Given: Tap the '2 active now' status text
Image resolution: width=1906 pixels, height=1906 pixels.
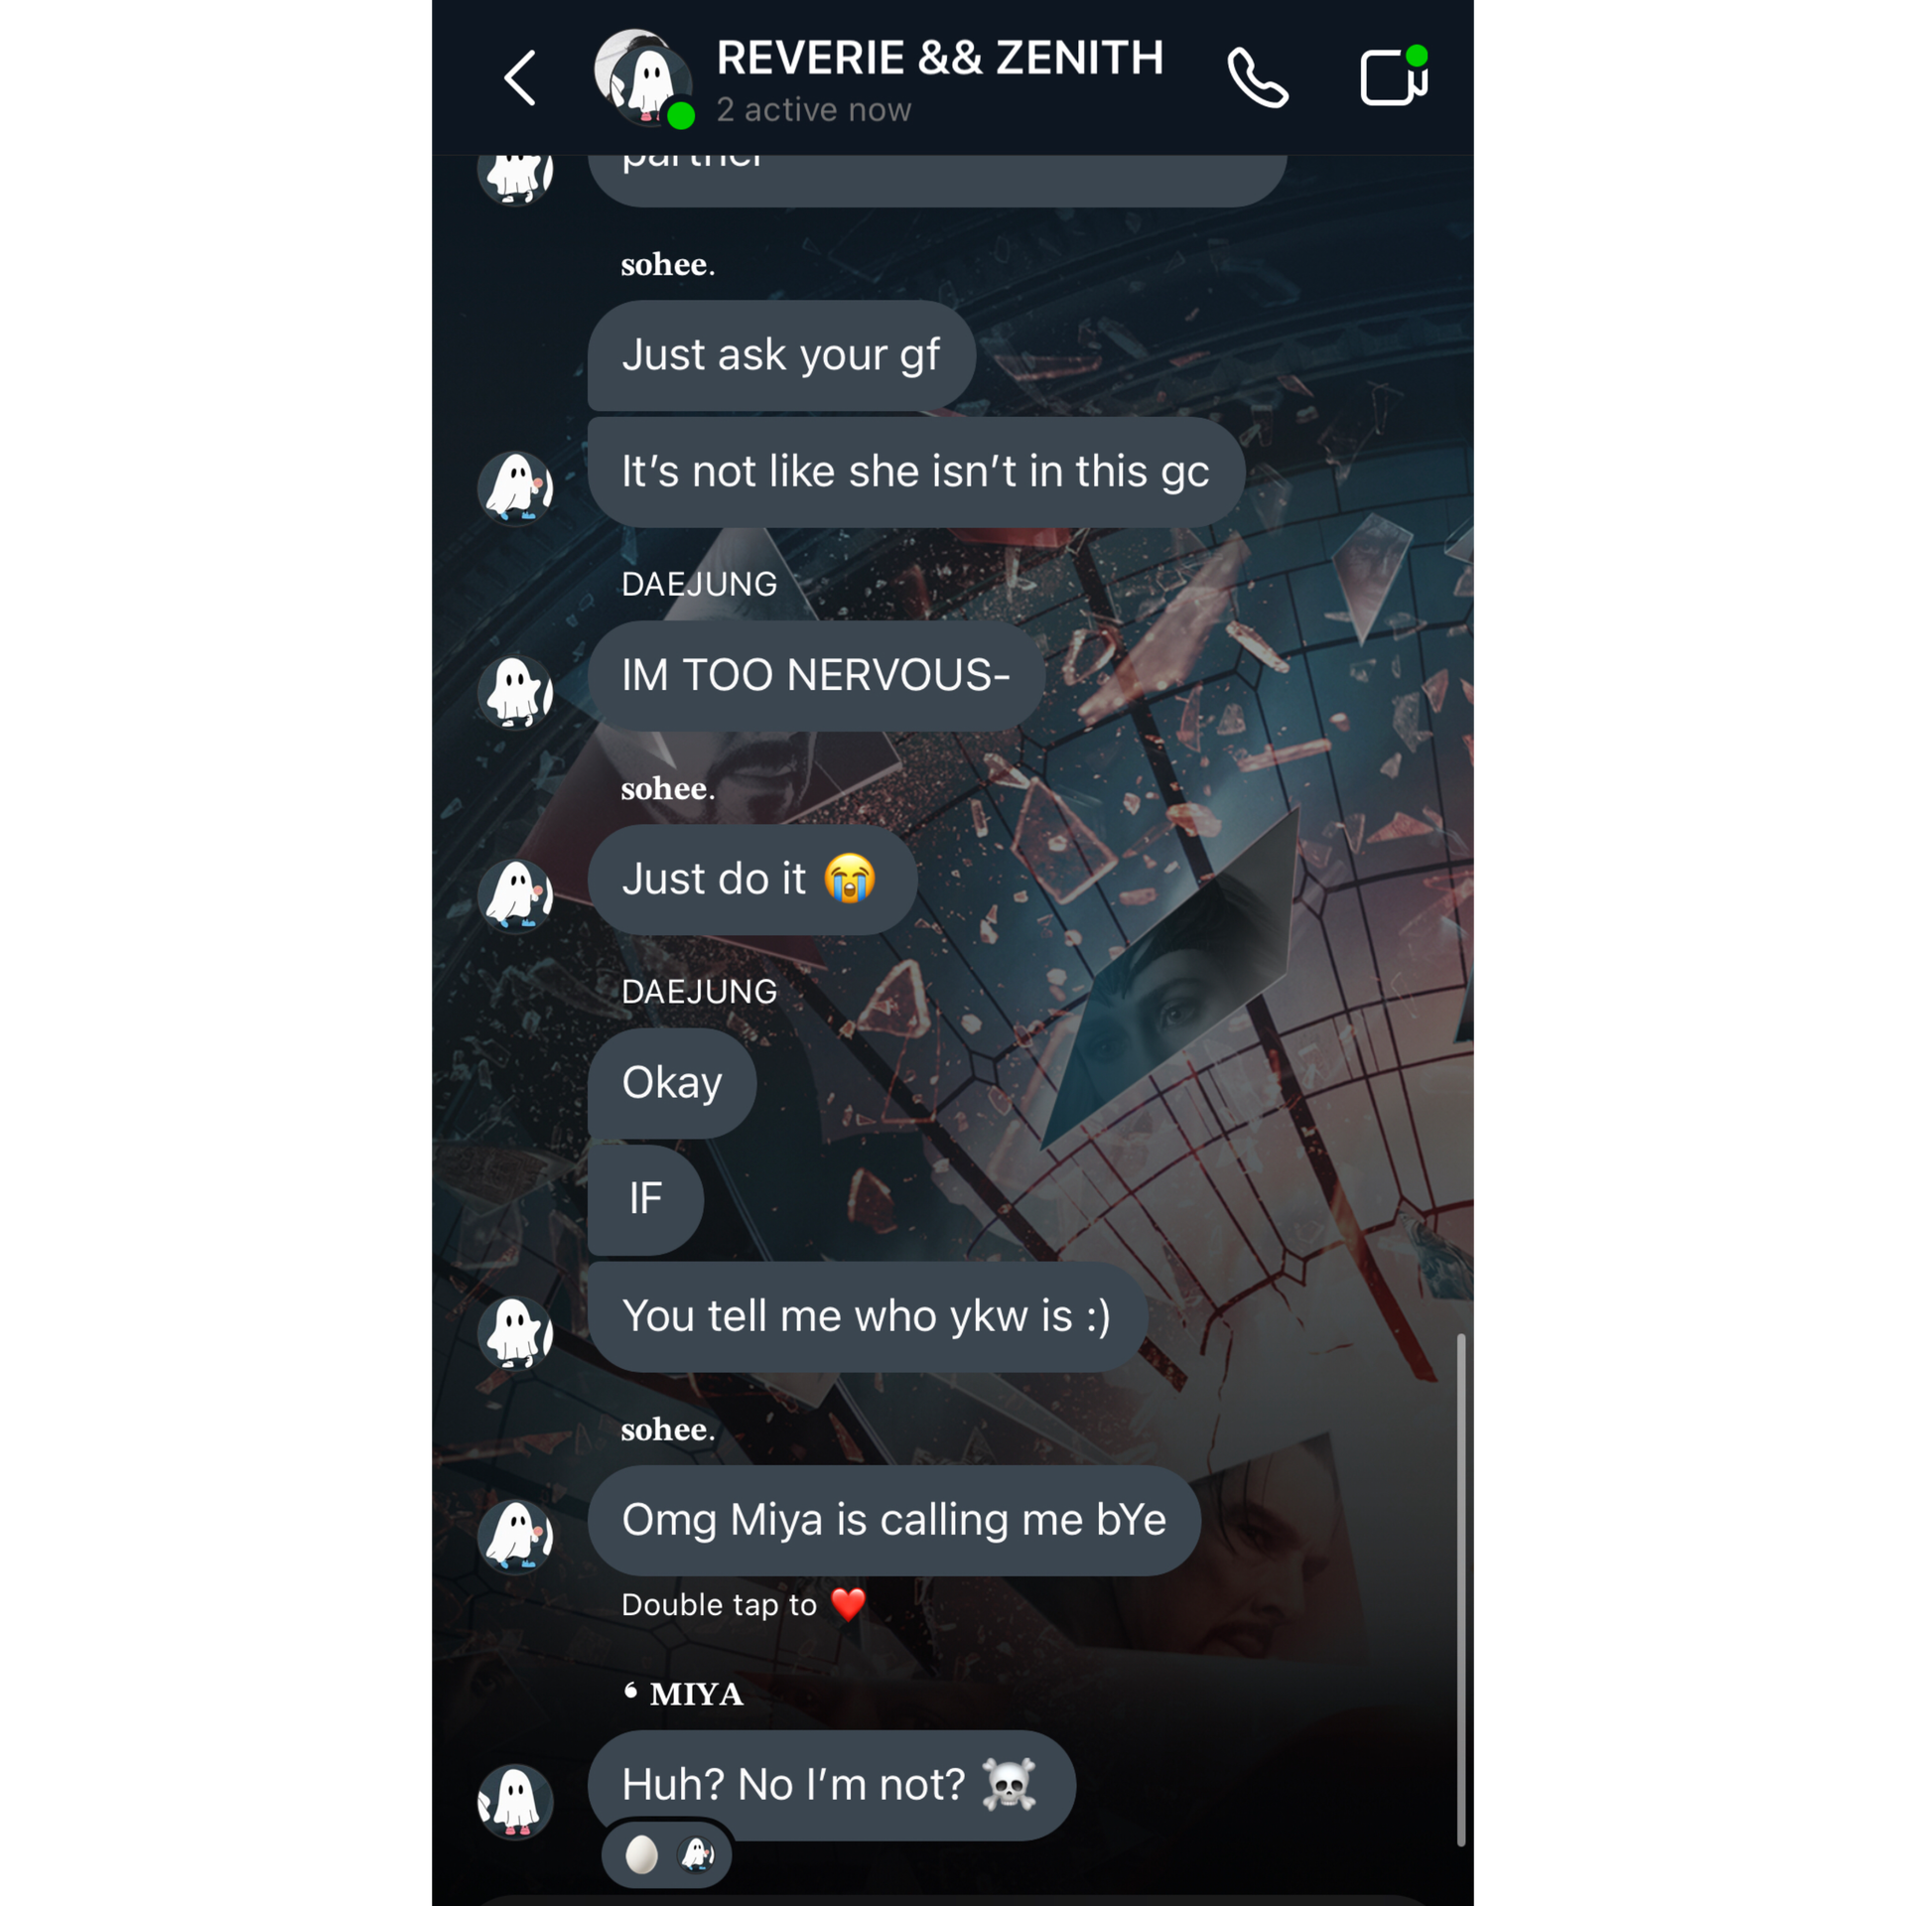Looking at the screenshot, I should point(813,110).
